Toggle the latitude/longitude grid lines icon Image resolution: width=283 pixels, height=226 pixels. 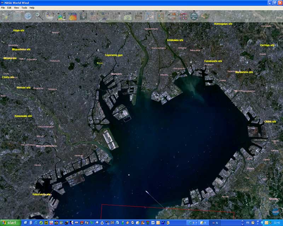(17, 16)
